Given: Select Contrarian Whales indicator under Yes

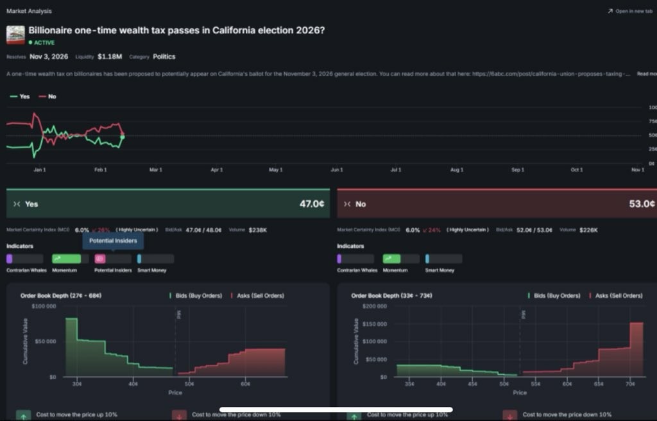Looking at the screenshot, I should [x=25, y=259].
